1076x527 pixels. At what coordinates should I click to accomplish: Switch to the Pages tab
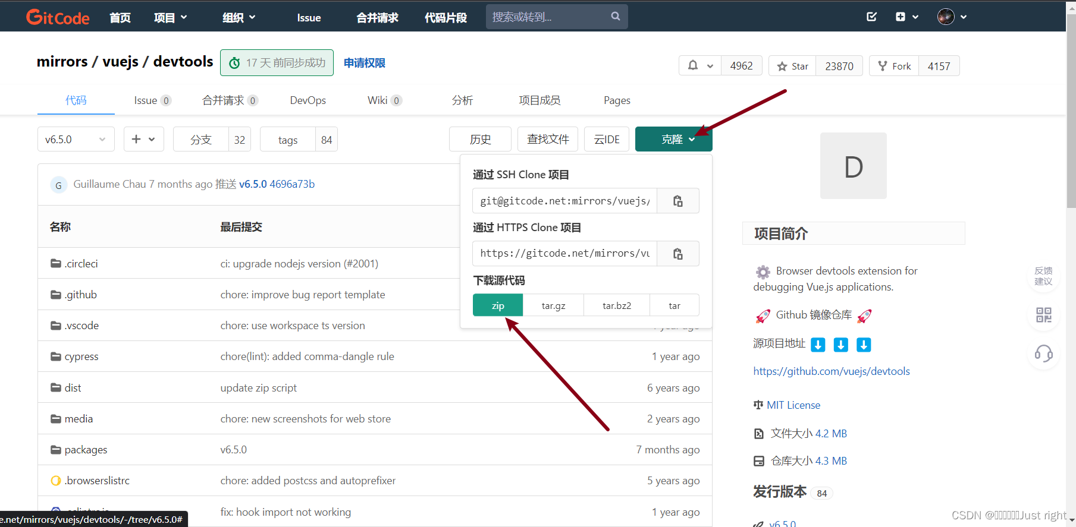(x=617, y=100)
